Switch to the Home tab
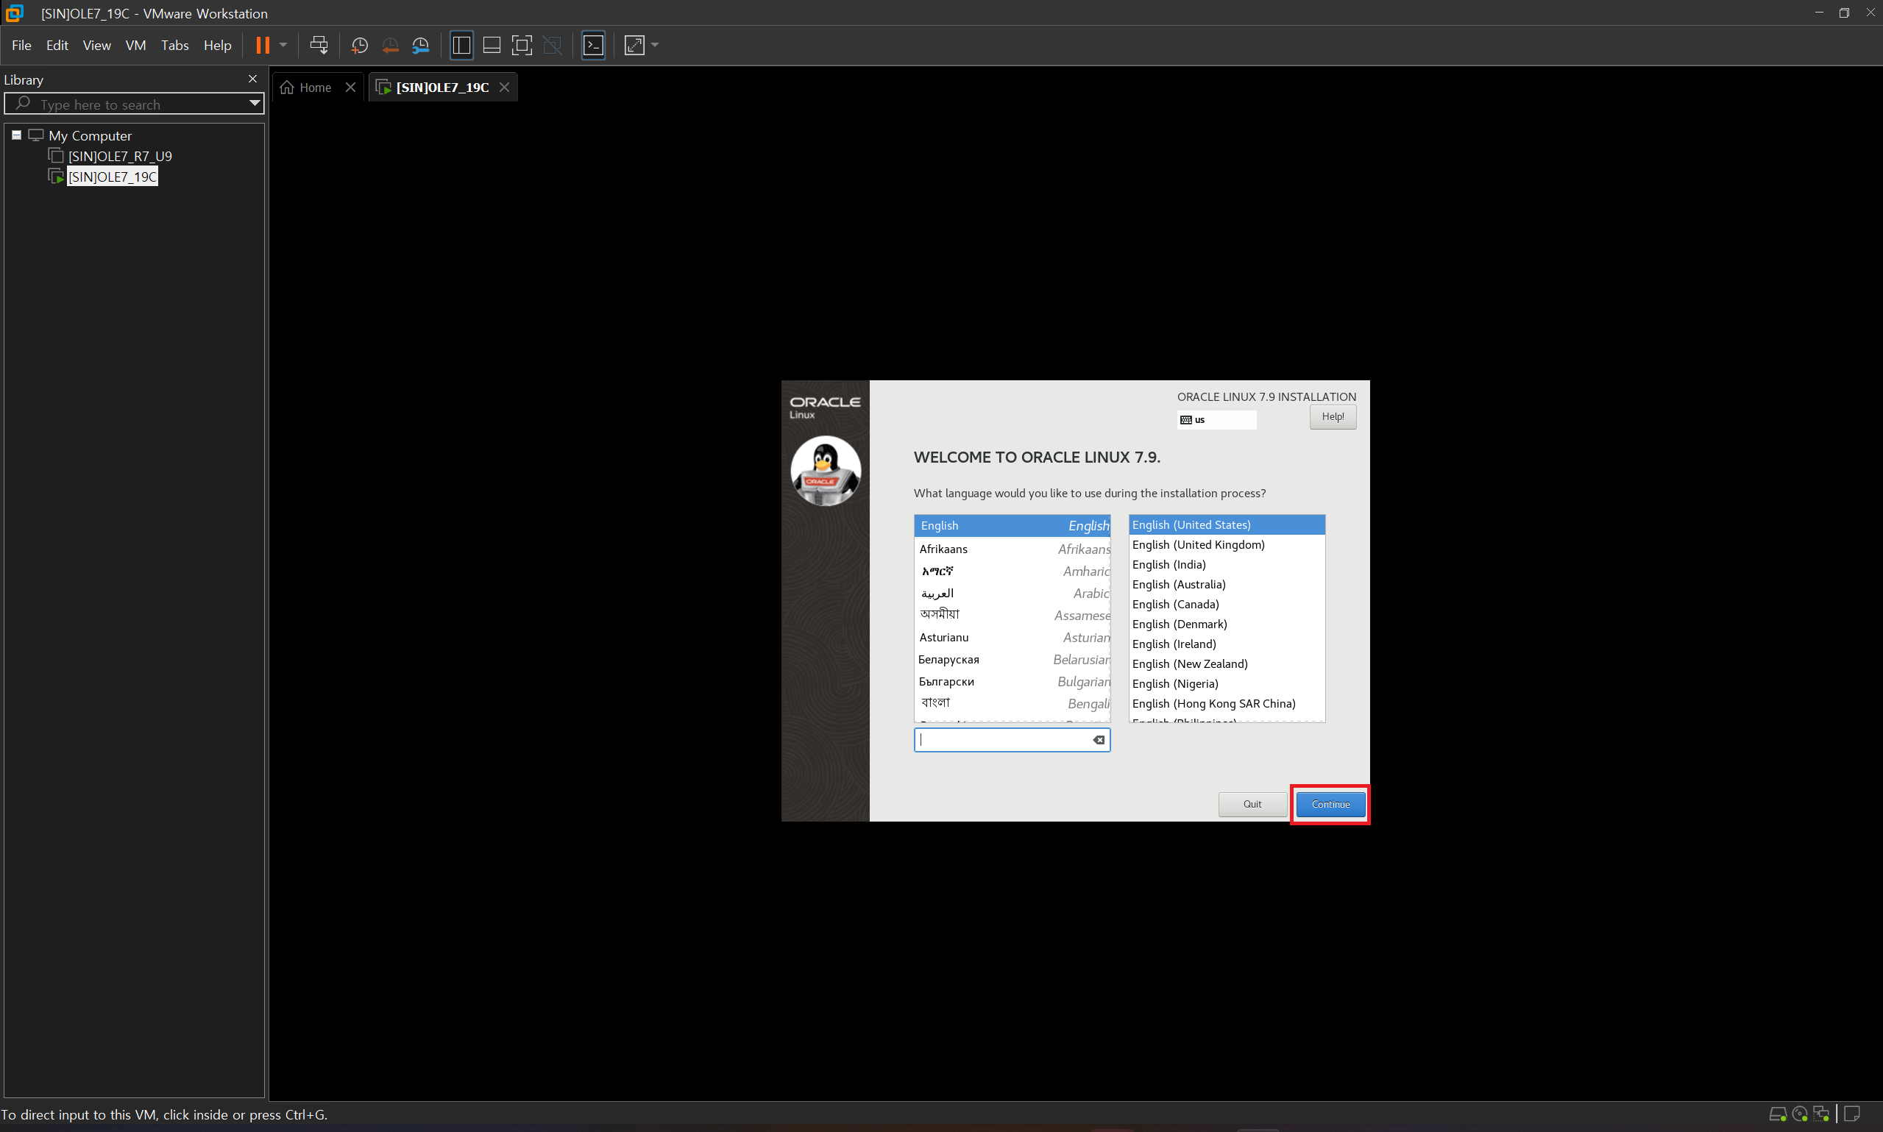Viewport: 1883px width, 1132px height. [x=314, y=88]
